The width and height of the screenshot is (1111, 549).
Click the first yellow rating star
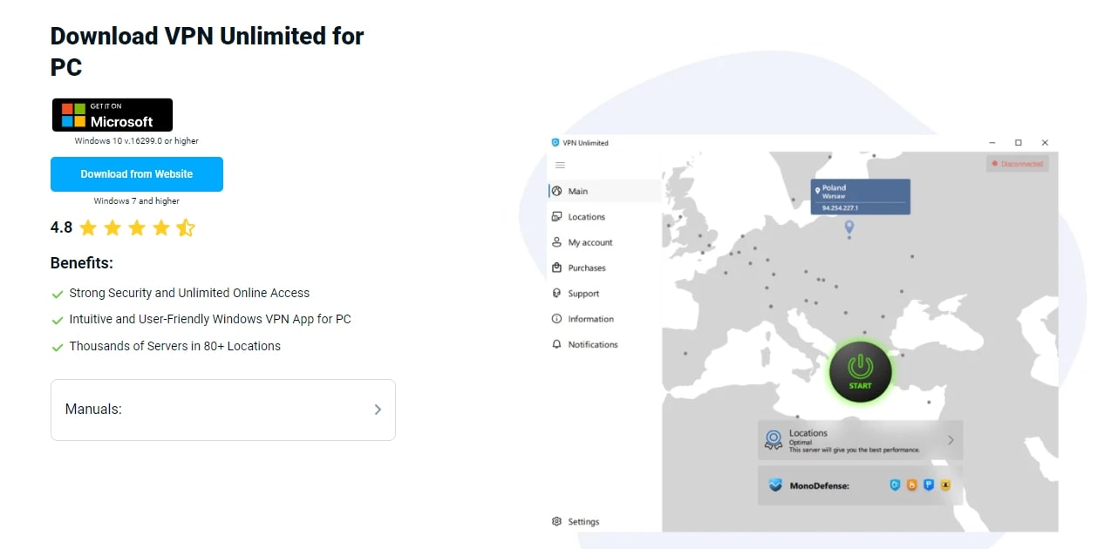point(88,228)
